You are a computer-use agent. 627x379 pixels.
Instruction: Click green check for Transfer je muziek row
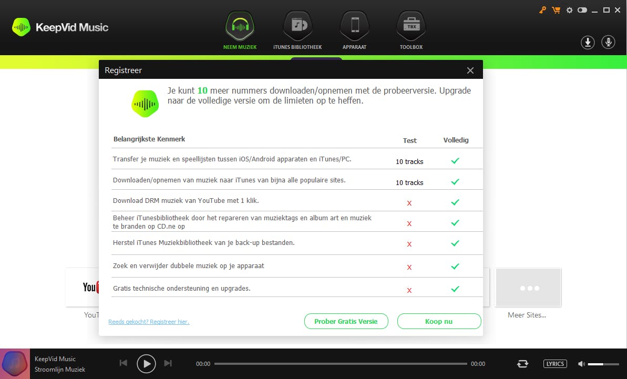click(x=455, y=161)
